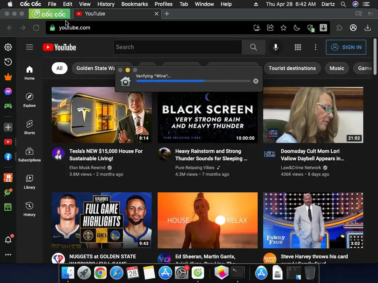Open notifications bell in browser sidebar
This screenshot has height=283, width=378.
[x=8, y=240]
